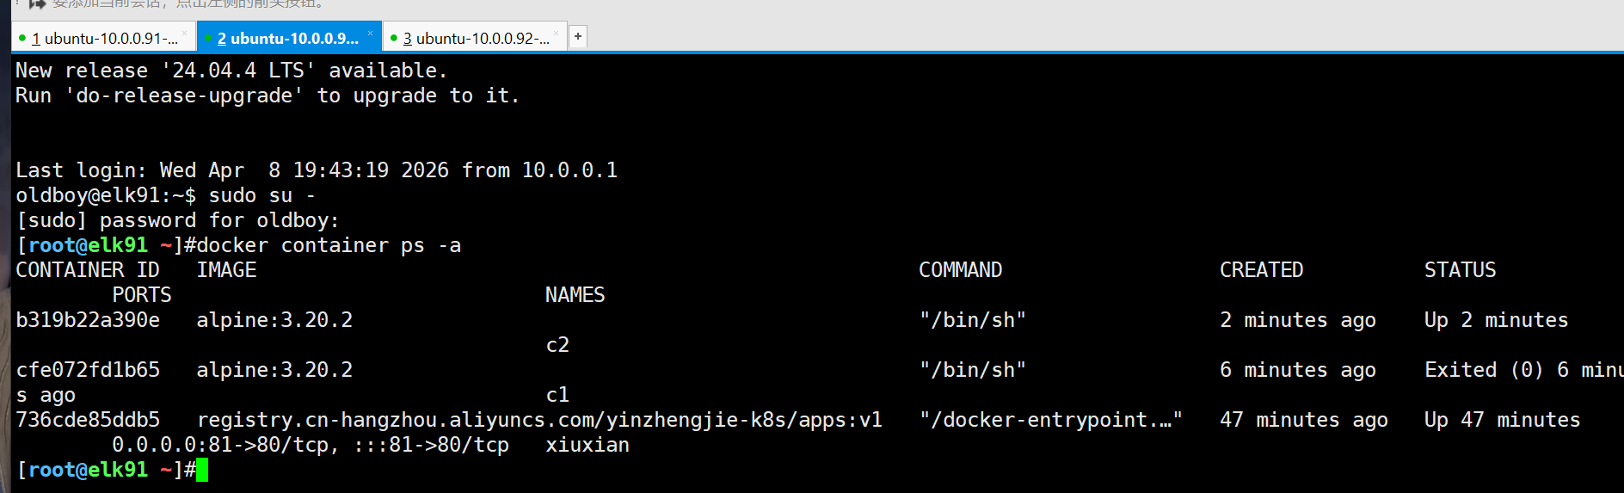Close the third ubuntu-10.0.0.92 tab
This screenshot has height=493, width=1624.
[x=556, y=34]
